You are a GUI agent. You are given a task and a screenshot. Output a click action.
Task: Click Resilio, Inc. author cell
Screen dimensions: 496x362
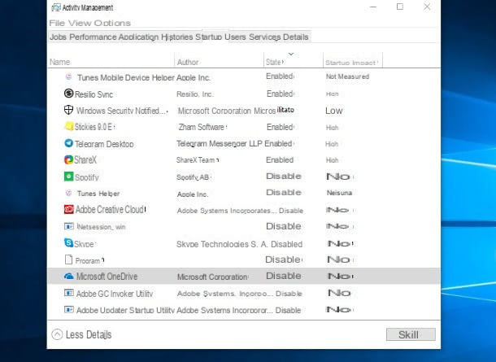195,94
